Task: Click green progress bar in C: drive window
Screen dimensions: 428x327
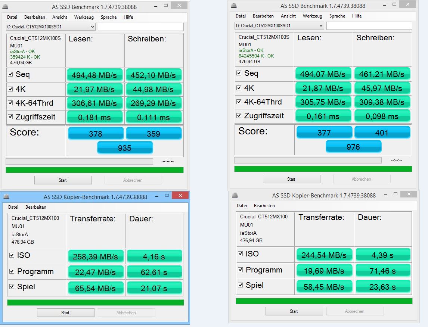Action: 94,170
